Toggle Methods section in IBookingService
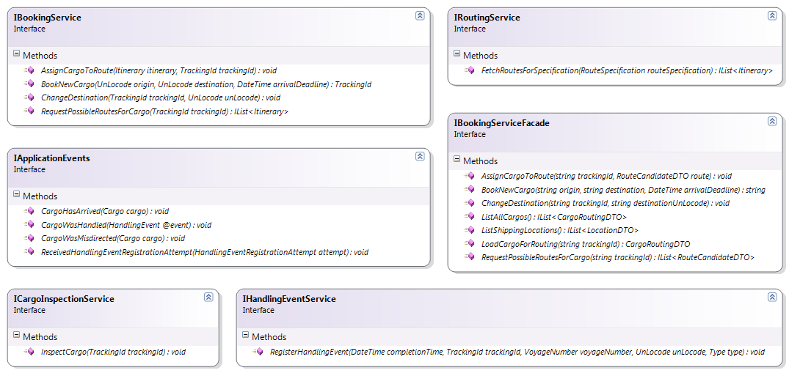Viewport: 789px width, 373px height. (17, 55)
